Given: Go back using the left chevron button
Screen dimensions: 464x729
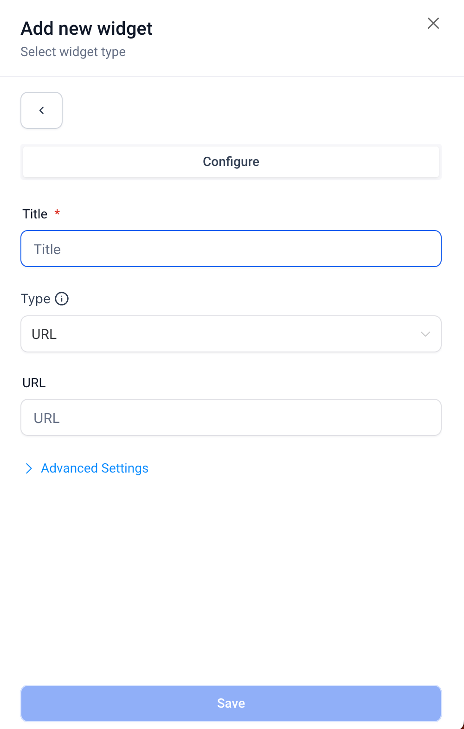Looking at the screenshot, I should click(x=41, y=110).
